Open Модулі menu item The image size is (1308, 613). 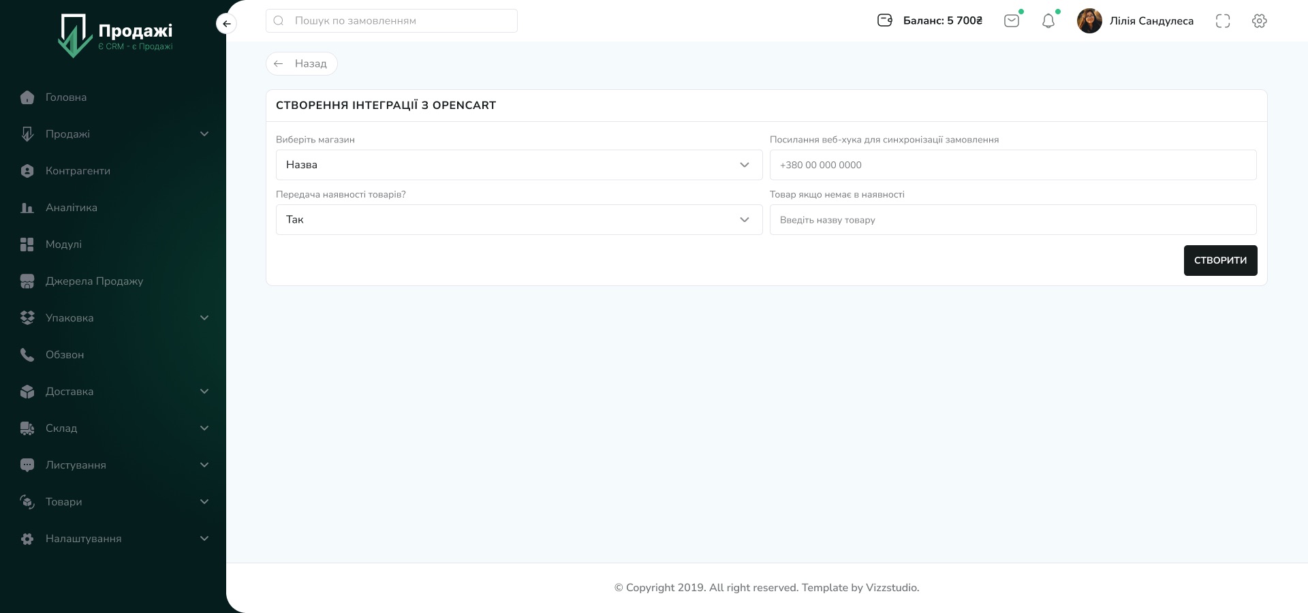(x=63, y=245)
